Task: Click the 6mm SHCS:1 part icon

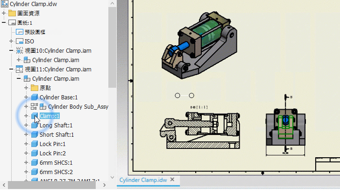Action: (x=35, y=162)
